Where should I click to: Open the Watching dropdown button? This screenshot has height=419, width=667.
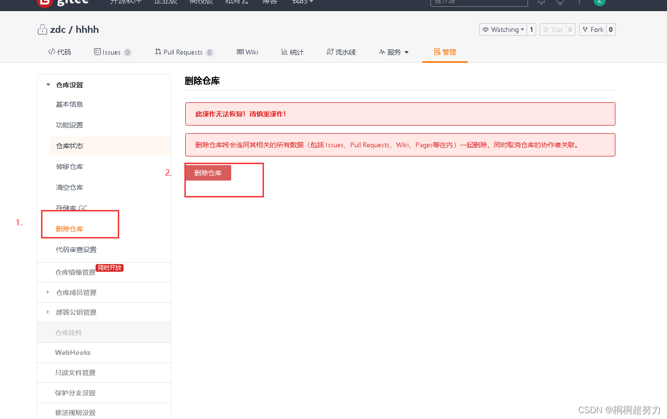pos(503,29)
